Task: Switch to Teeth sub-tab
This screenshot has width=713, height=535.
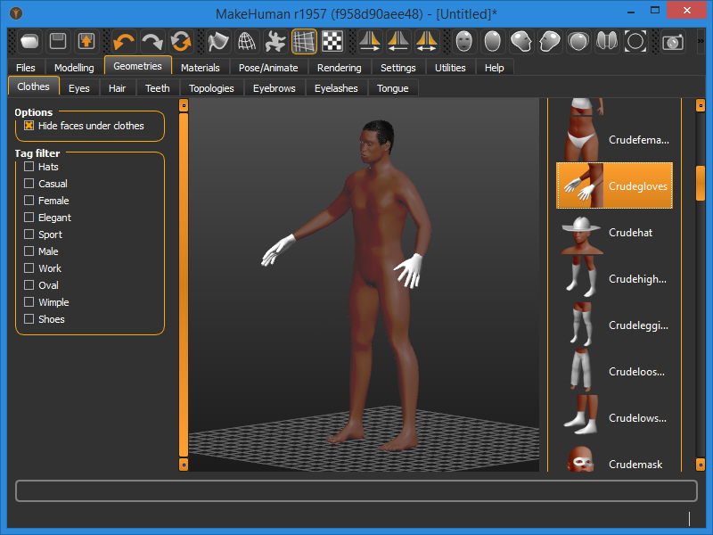Action: click(x=158, y=87)
